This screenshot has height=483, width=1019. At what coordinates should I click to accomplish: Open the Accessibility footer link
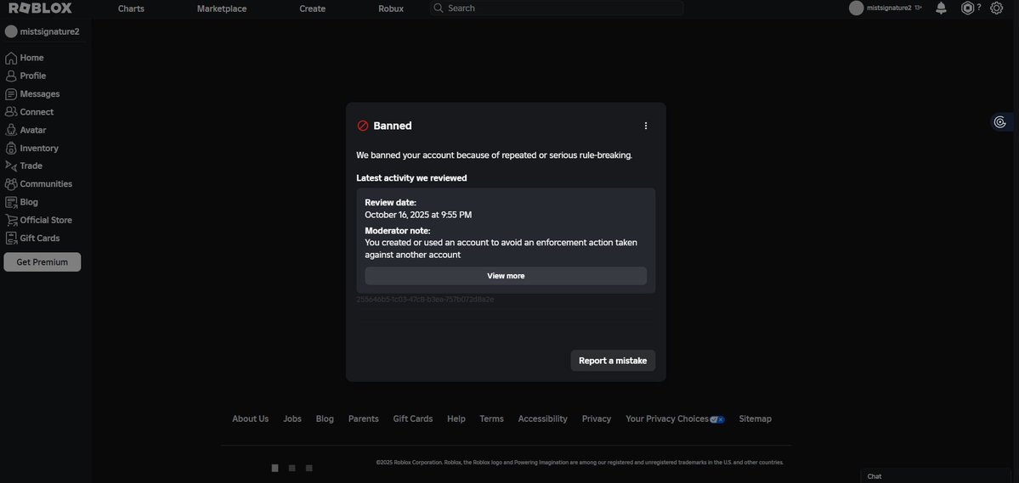[x=542, y=418]
